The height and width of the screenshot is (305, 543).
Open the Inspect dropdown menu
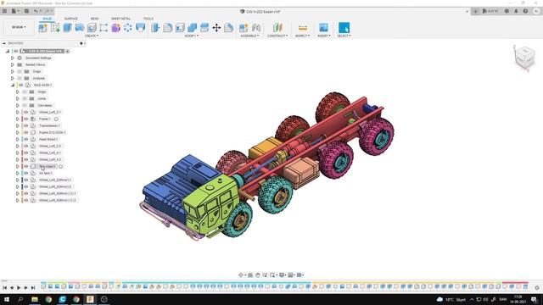(x=303, y=36)
